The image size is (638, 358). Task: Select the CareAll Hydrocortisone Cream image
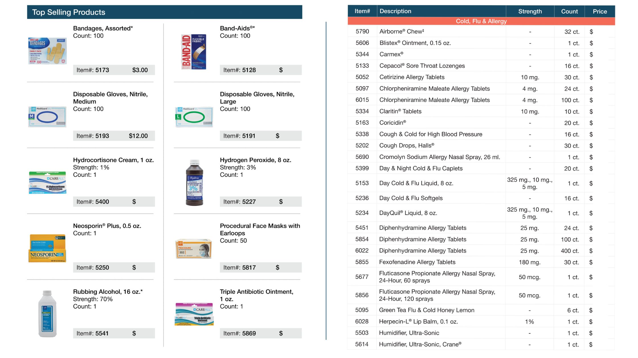pos(47,183)
